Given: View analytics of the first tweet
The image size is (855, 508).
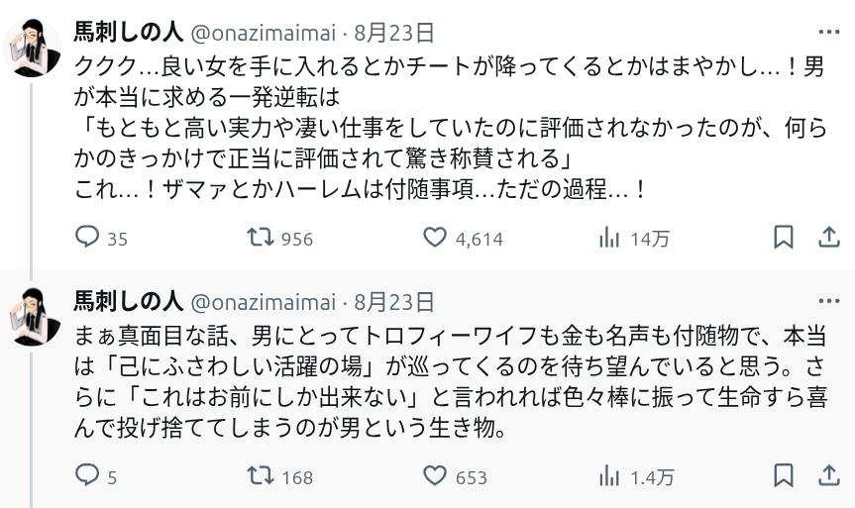Looking at the screenshot, I should [609, 238].
